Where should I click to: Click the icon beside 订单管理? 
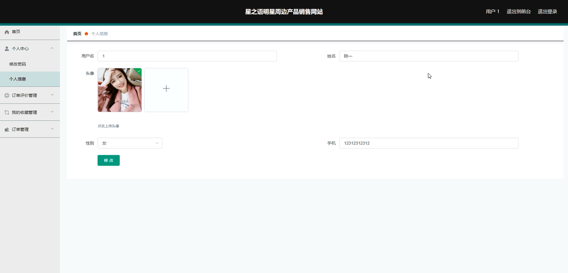click(7, 130)
